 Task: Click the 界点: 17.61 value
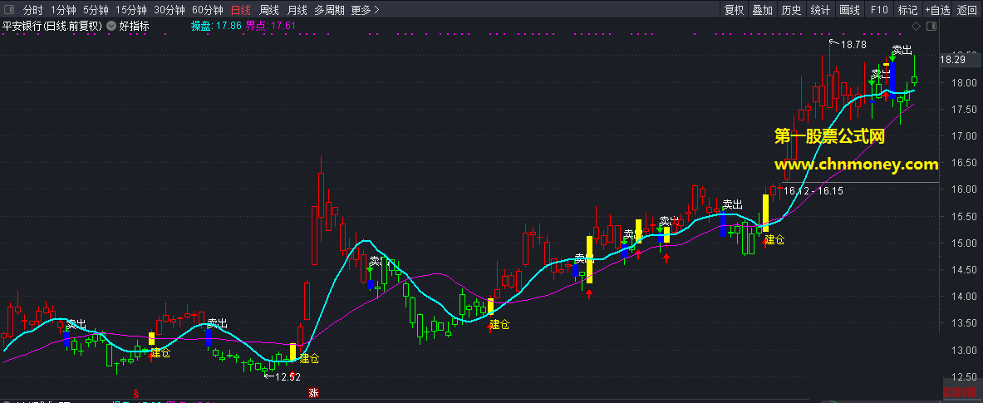[270, 27]
